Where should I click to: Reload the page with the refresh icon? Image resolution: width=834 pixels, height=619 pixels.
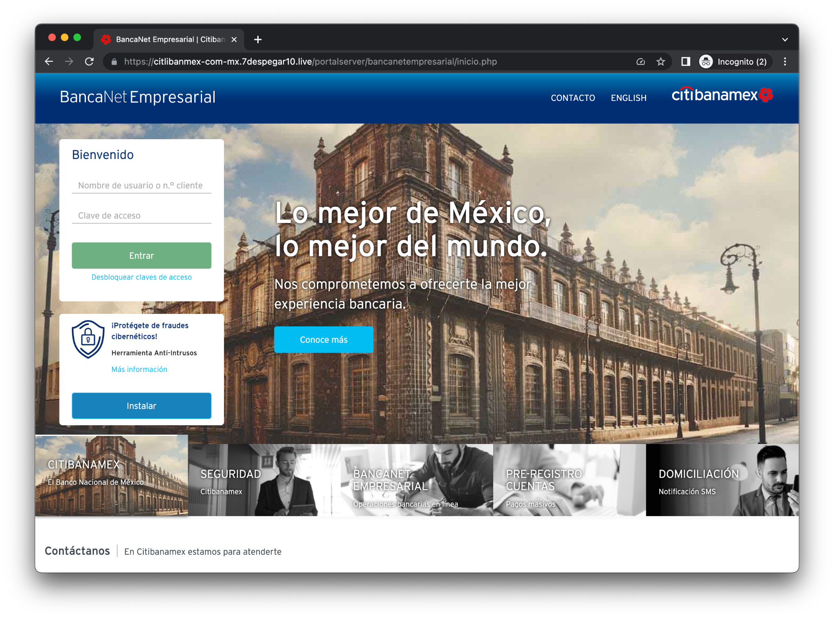(89, 61)
